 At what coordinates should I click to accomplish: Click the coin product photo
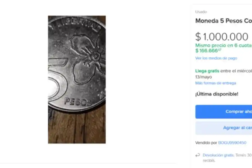coord(77,80)
